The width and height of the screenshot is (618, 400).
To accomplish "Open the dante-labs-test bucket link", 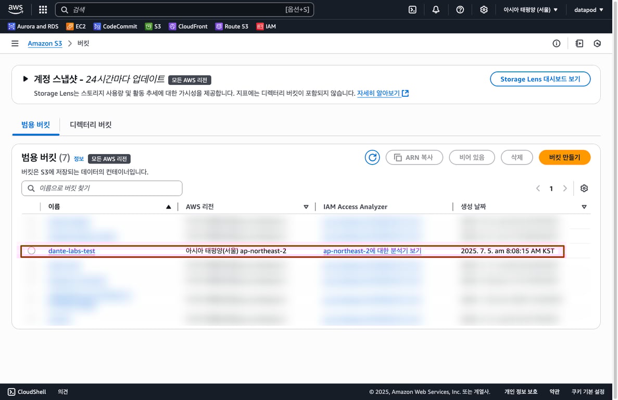I will [x=72, y=251].
